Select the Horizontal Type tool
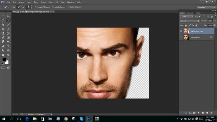 (x=8, y=46)
